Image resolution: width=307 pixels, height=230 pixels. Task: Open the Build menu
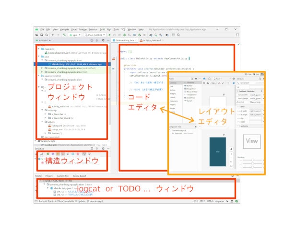(102, 29)
